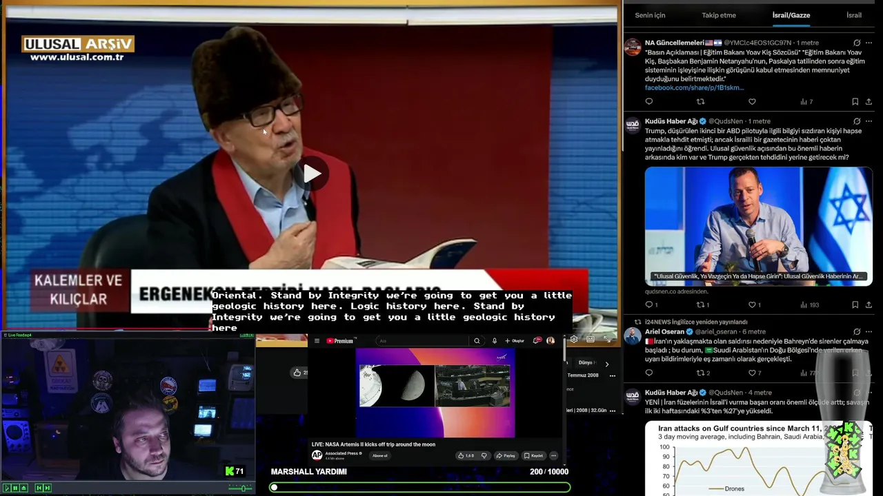Click the YouTube search magnifier button

[477, 341]
